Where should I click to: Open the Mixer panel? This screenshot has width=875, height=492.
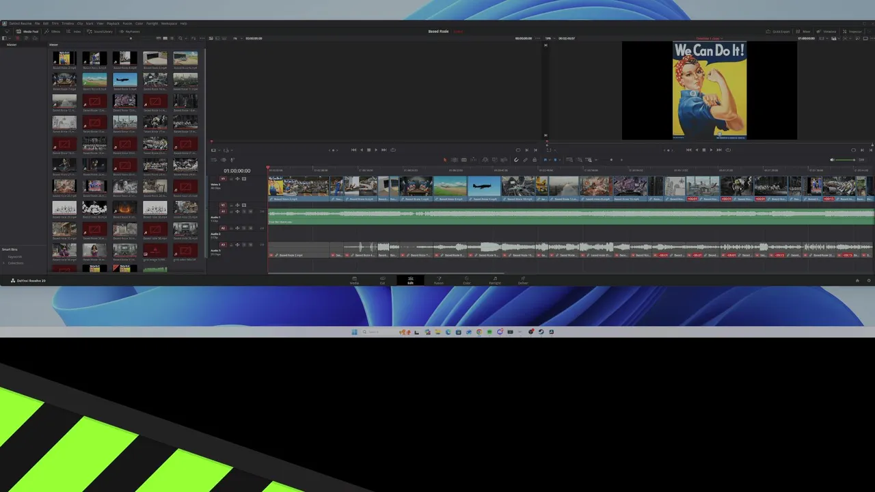point(803,31)
